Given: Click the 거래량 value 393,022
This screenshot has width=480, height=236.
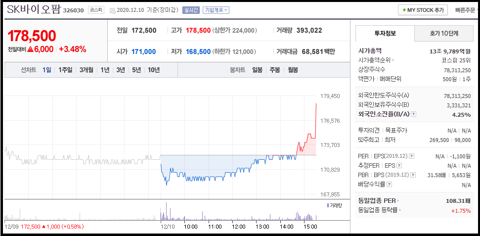Looking at the screenshot, I should pyautogui.click(x=309, y=30).
